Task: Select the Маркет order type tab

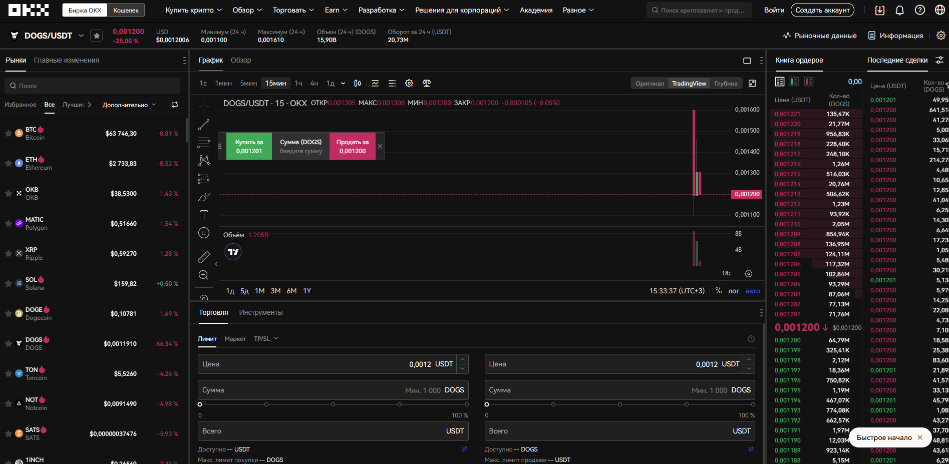Action: pyautogui.click(x=235, y=339)
